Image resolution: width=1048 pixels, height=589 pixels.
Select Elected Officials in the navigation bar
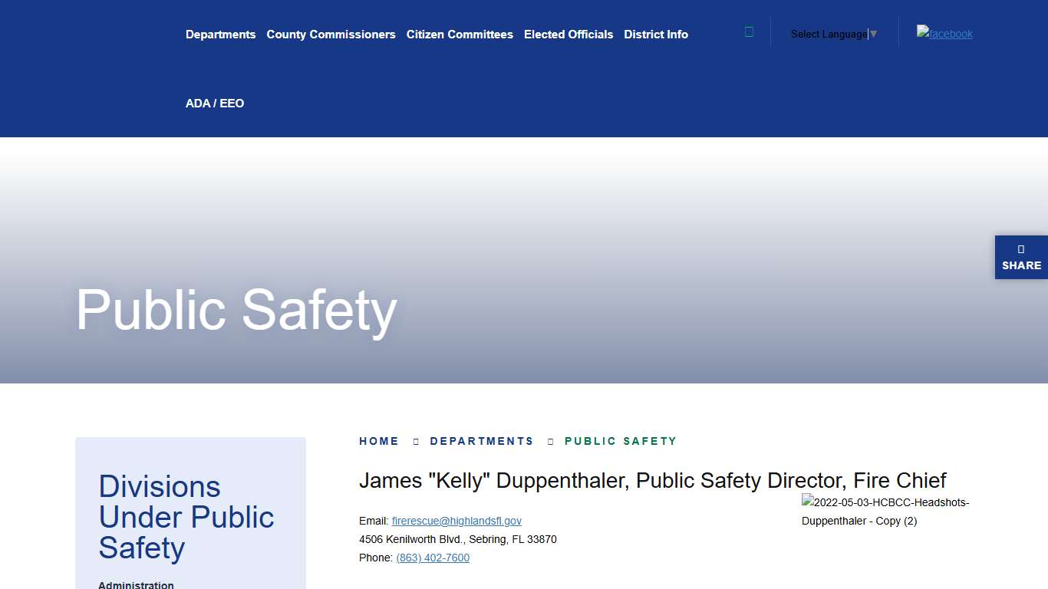click(x=568, y=35)
